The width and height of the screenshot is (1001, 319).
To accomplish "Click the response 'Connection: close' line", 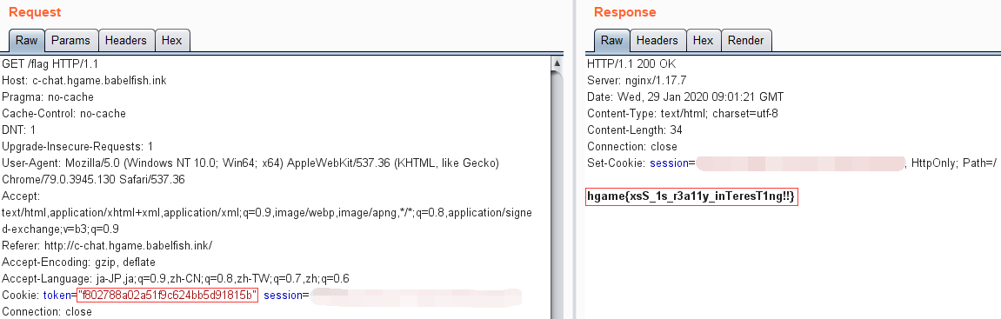I will pos(632,147).
